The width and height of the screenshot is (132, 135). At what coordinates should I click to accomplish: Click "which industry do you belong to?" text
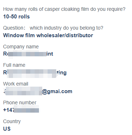click(66, 28)
